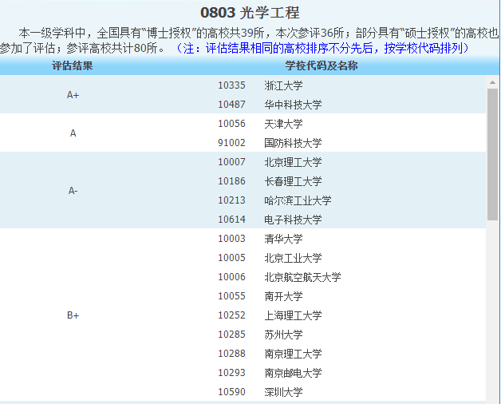Screen dimensions: 501x404
Task: Select the 0803 光学工程 title
Action: click(250, 13)
